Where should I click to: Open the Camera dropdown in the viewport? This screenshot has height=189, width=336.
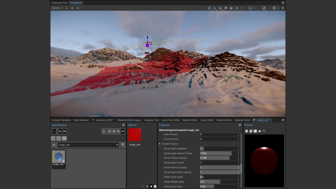click(x=57, y=8)
